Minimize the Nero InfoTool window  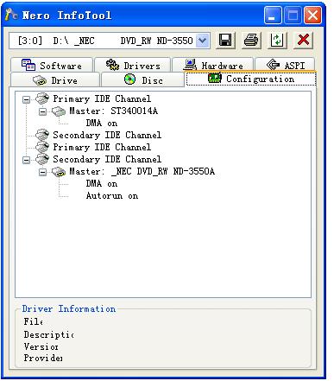coord(273,16)
